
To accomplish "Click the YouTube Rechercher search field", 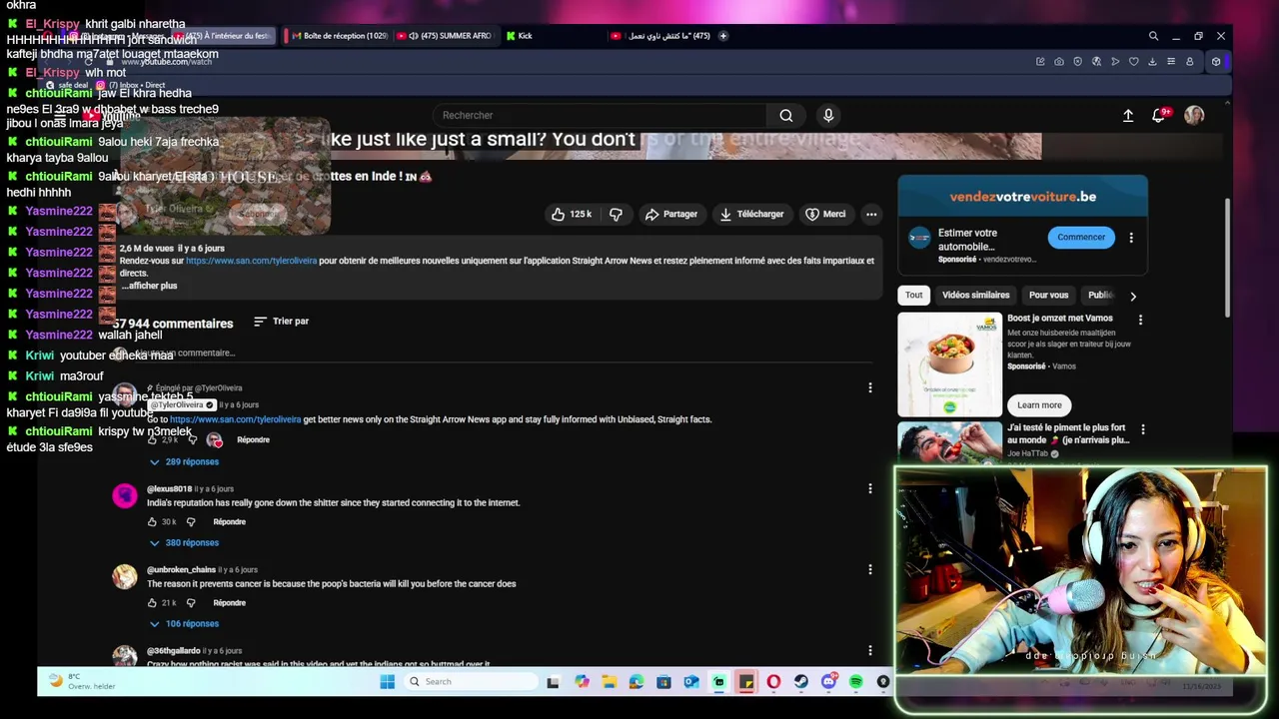I will point(600,116).
